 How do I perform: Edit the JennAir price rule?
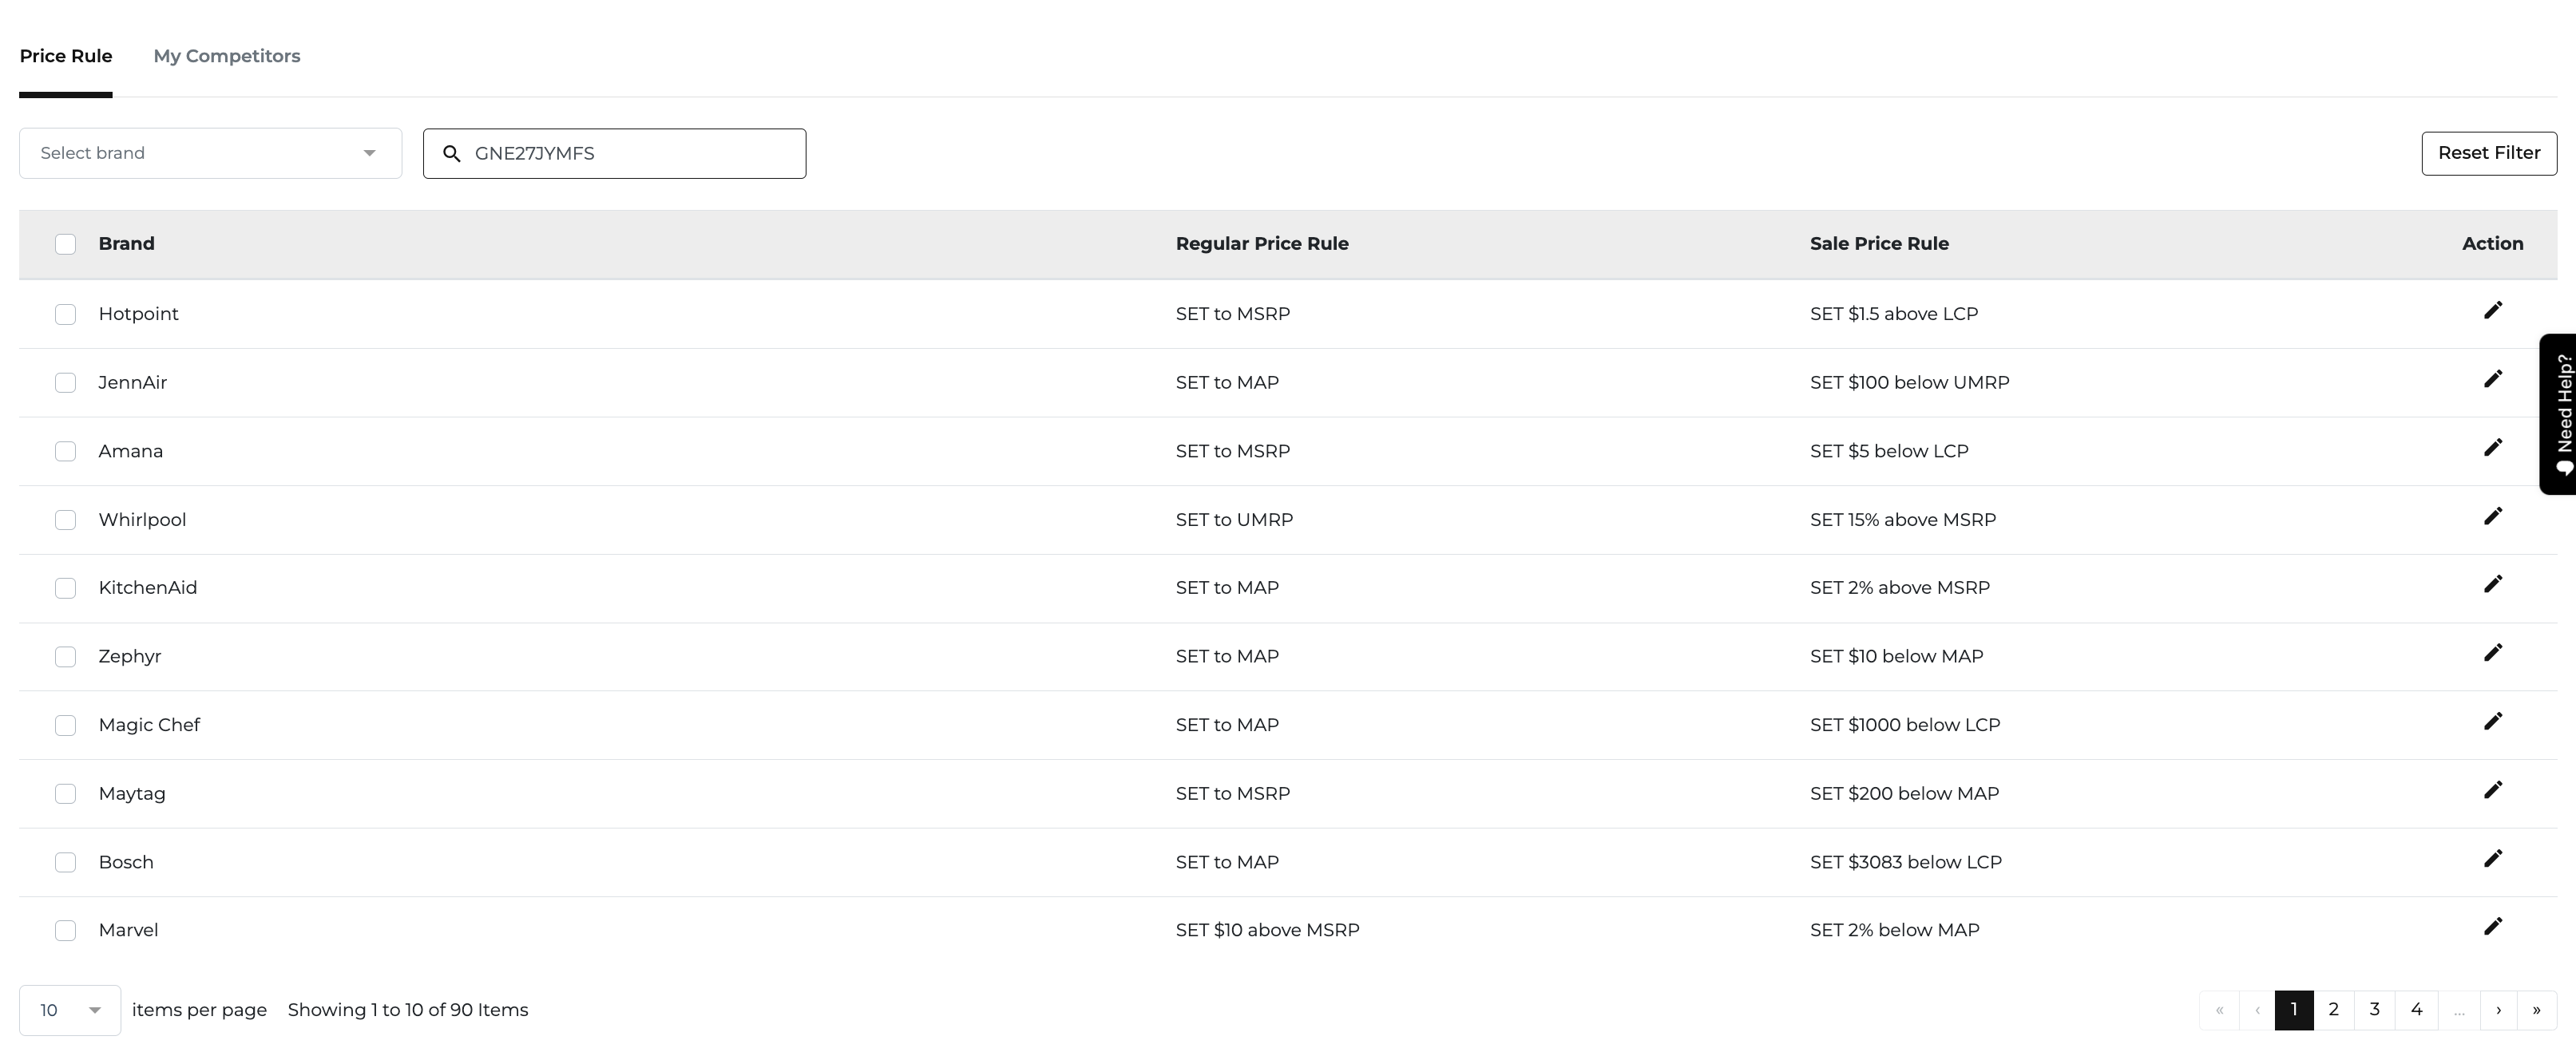(x=2493, y=379)
